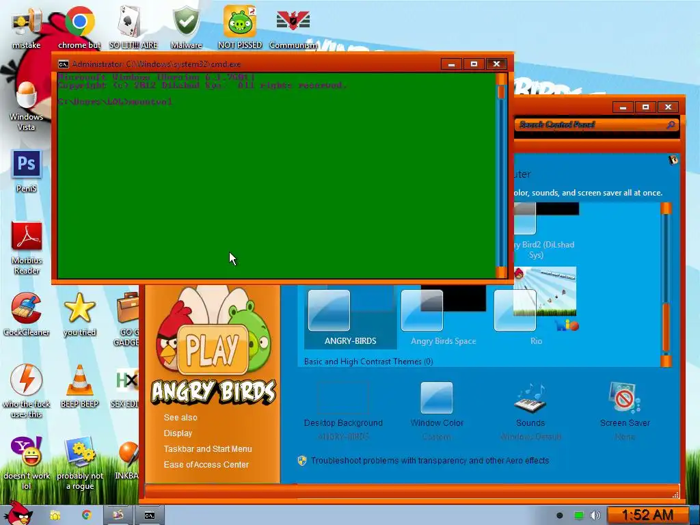Select the ANGRY-BIRDS theme
Viewport: 700px width, 525px height.
(x=351, y=318)
